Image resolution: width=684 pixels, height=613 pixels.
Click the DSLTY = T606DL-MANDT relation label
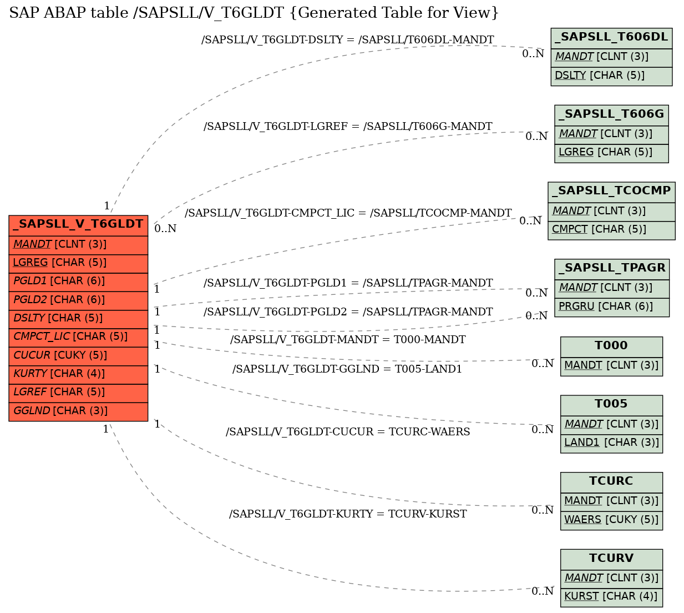pos(347,40)
